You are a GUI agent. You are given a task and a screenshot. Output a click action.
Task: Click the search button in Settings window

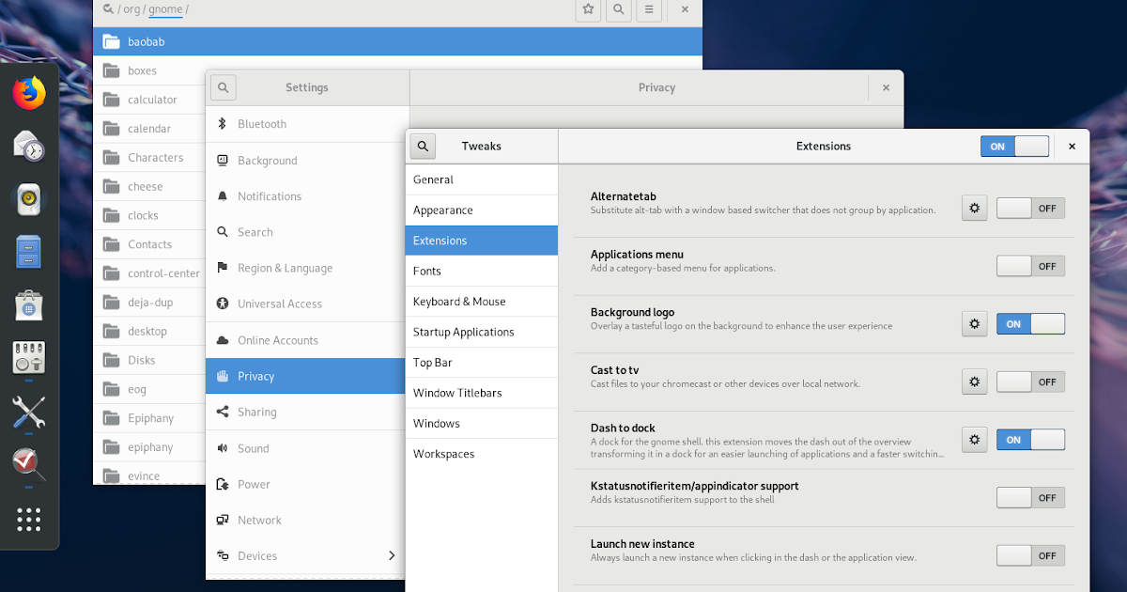coord(223,87)
